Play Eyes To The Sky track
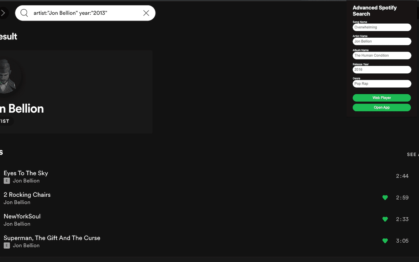Screen dimensions: 419x262 point(26,173)
